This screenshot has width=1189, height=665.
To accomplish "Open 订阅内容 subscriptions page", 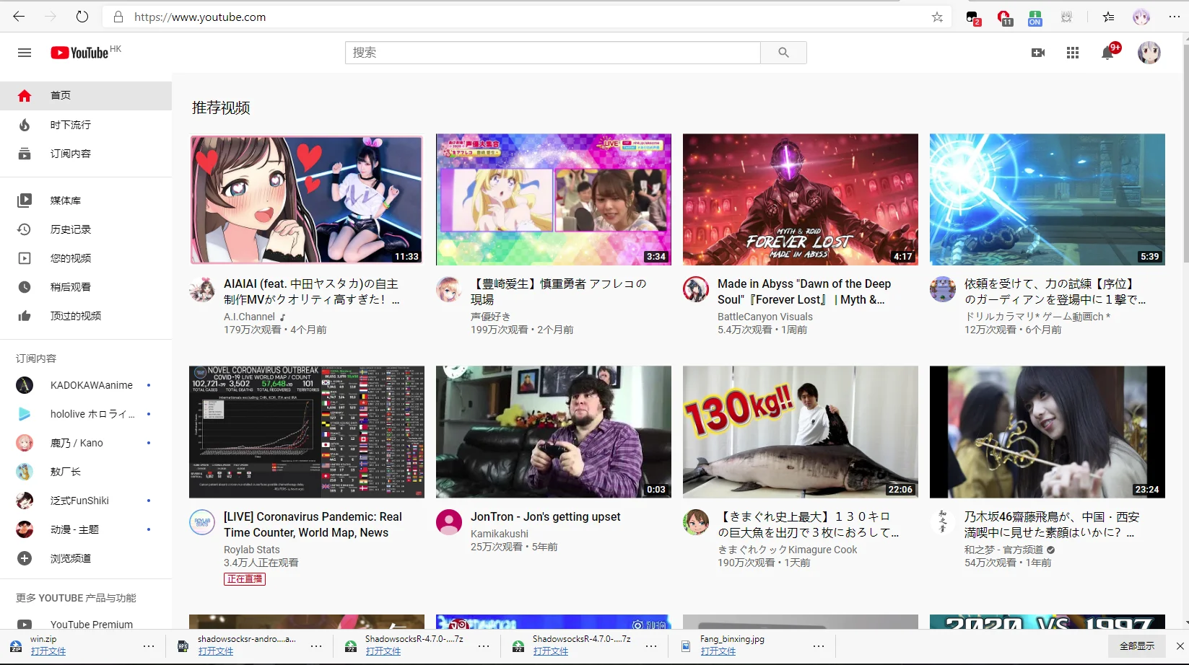I will point(86,154).
